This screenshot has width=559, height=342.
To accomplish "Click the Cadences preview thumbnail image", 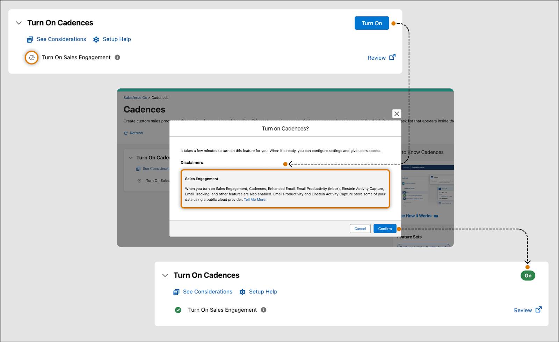I will point(428,185).
